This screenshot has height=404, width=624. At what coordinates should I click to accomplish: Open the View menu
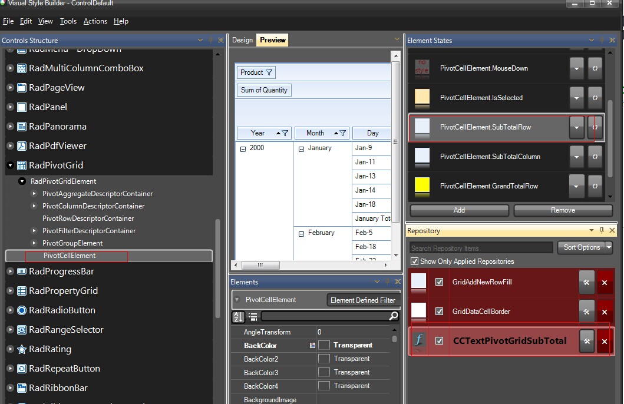45,21
